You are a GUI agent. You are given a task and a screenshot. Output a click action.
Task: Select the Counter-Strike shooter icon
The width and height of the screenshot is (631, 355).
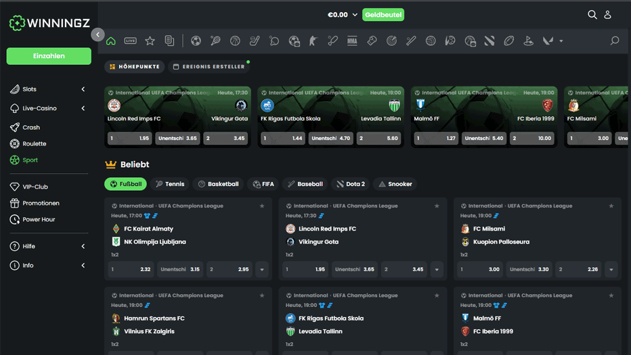pyautogui.click(x=313, y=41)
